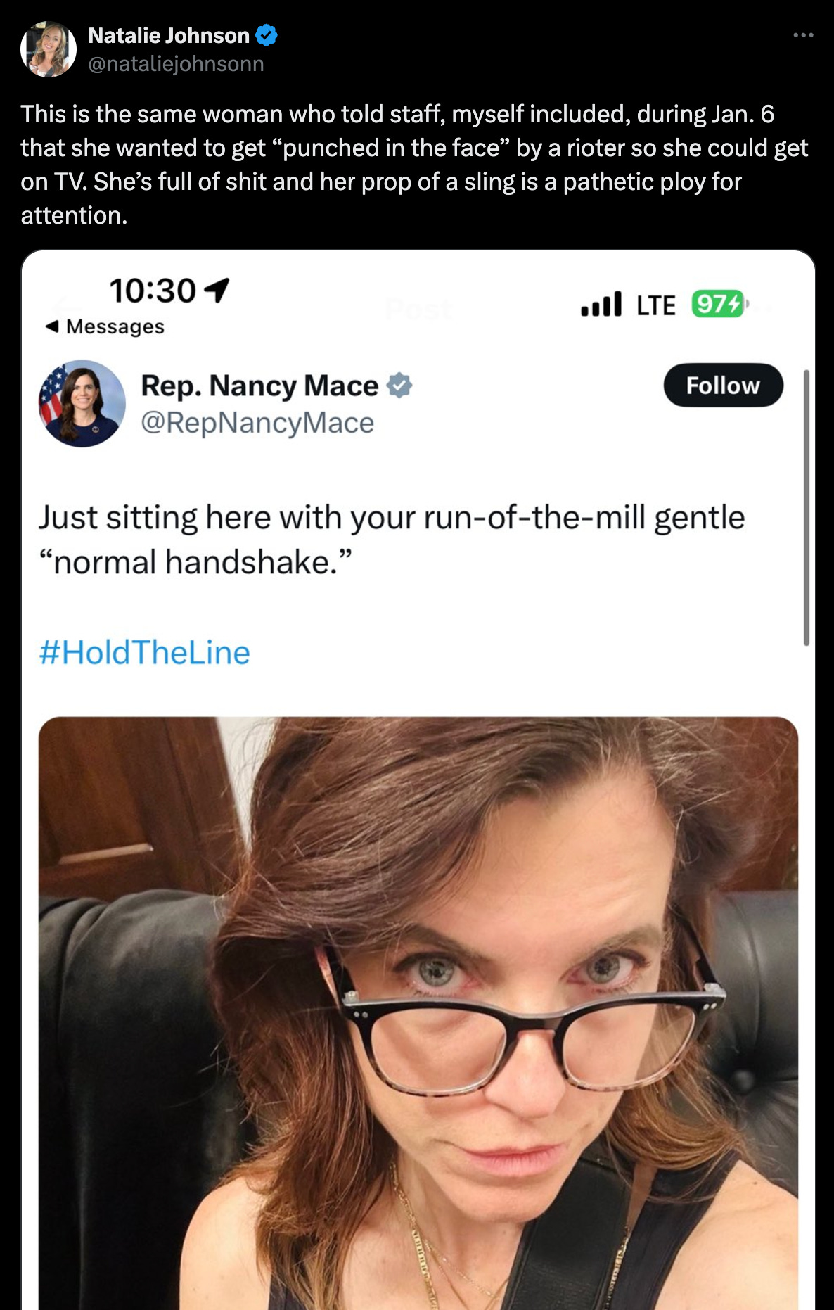Click the verified badge beside Natalie Johnson
Viewport: 834px width, 1310px height.
[265, 34]
